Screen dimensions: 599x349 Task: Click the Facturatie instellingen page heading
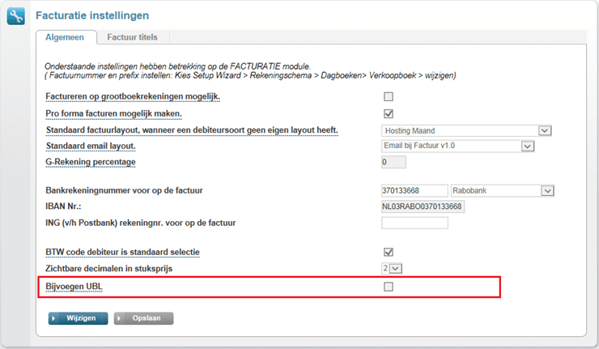[92, 15]
